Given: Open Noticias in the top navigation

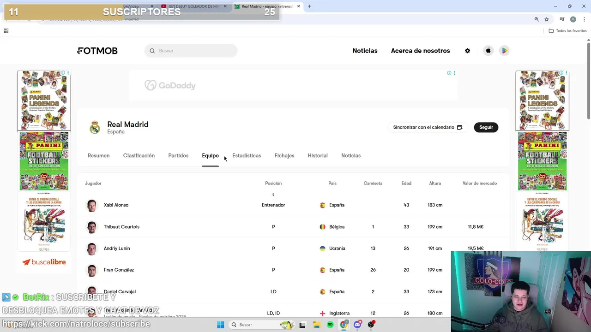Looking at the screenshot, I should (365, 51).
